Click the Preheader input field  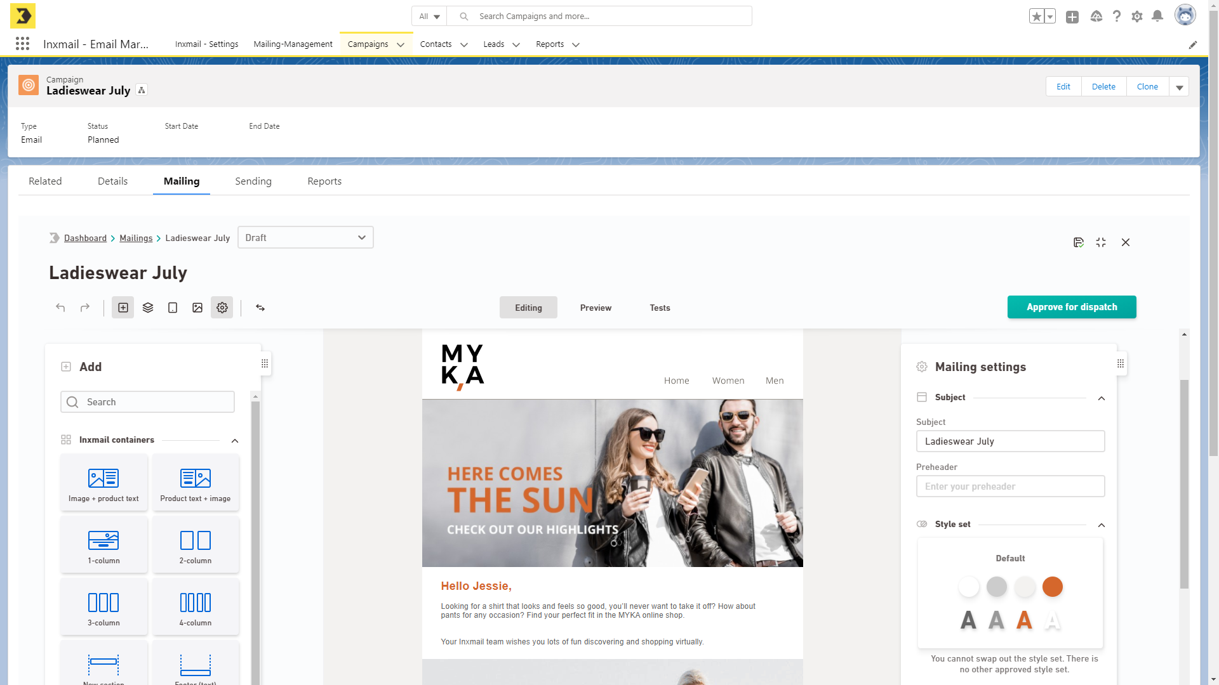click(x=1010, y=486)
